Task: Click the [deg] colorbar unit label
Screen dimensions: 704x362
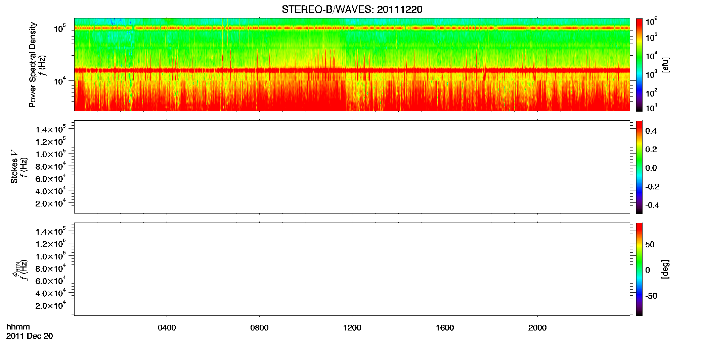Action: [665, 269]
